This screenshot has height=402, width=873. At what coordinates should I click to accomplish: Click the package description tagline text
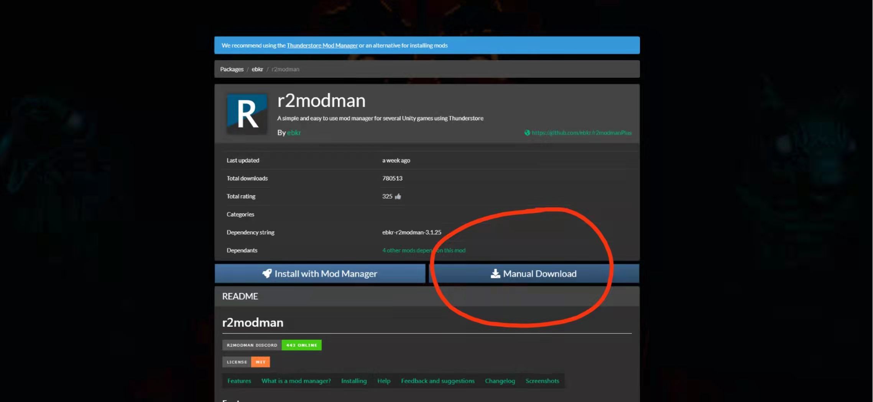coord(380,118)
